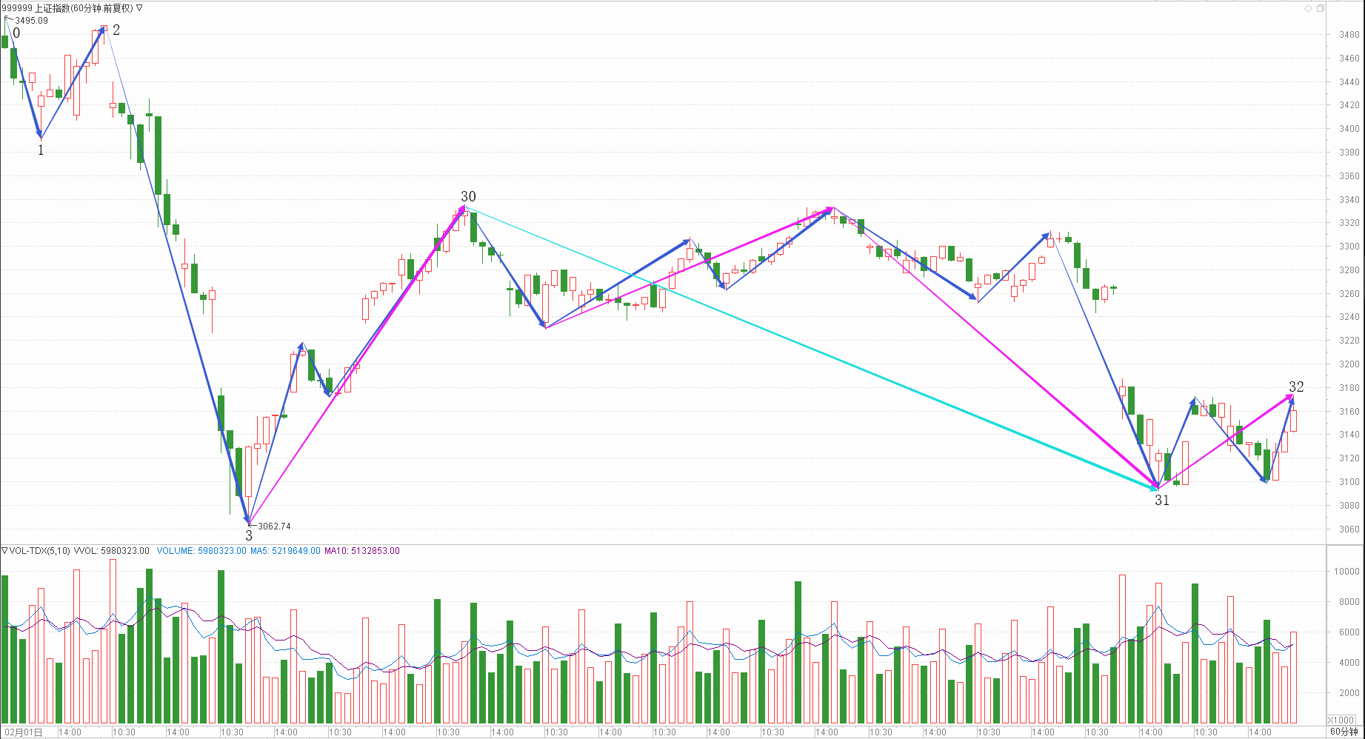1365x739 pixels.
Task: Click the high price marker 3495.09
Action: coord(31,20)
